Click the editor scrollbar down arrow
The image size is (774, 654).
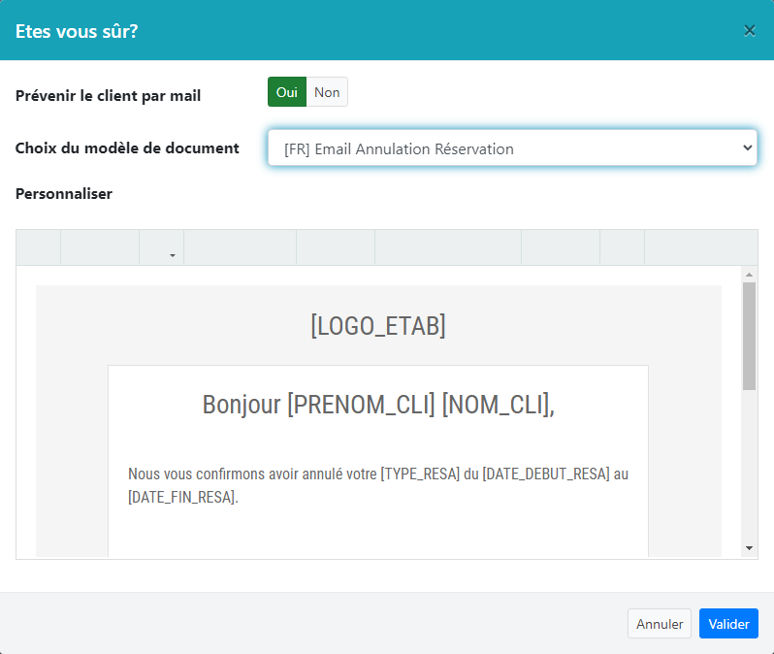[749, 548]
